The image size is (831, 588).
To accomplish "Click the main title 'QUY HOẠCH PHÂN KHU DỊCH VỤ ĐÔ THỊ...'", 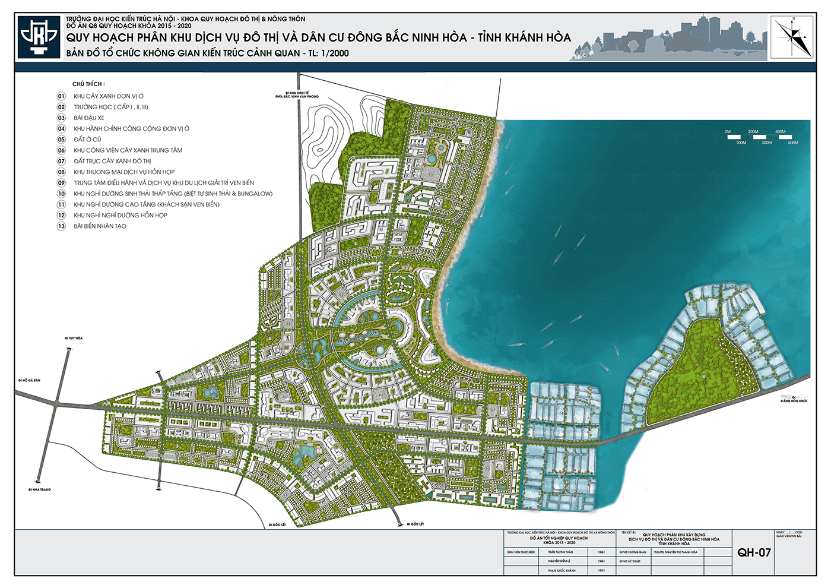I will [x=318, y=37].
